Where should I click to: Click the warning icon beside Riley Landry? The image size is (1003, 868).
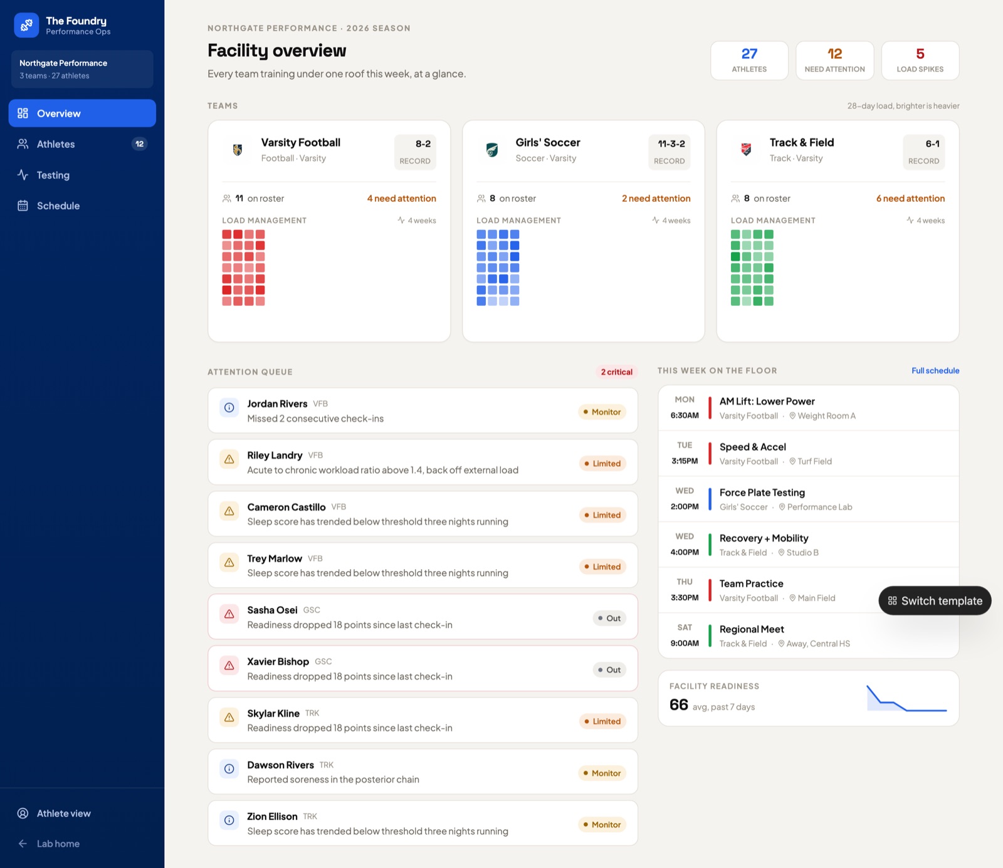(x=229, y=459)
